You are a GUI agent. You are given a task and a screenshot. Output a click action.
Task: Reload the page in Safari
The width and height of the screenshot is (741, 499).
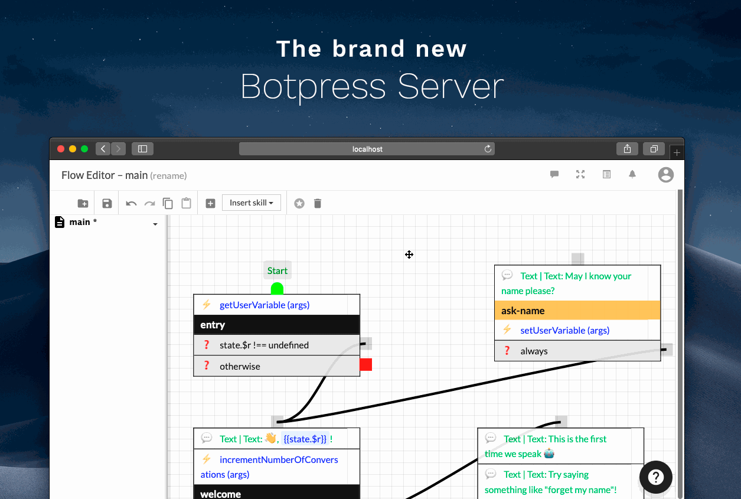[488, 149]
